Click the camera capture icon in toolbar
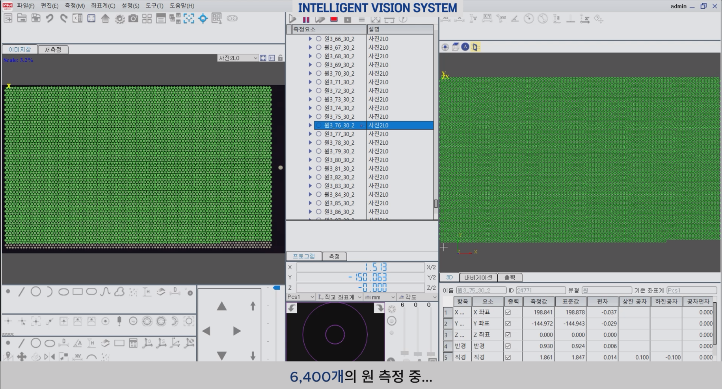Screen dimensions: 722x389 tap(133, 19)
